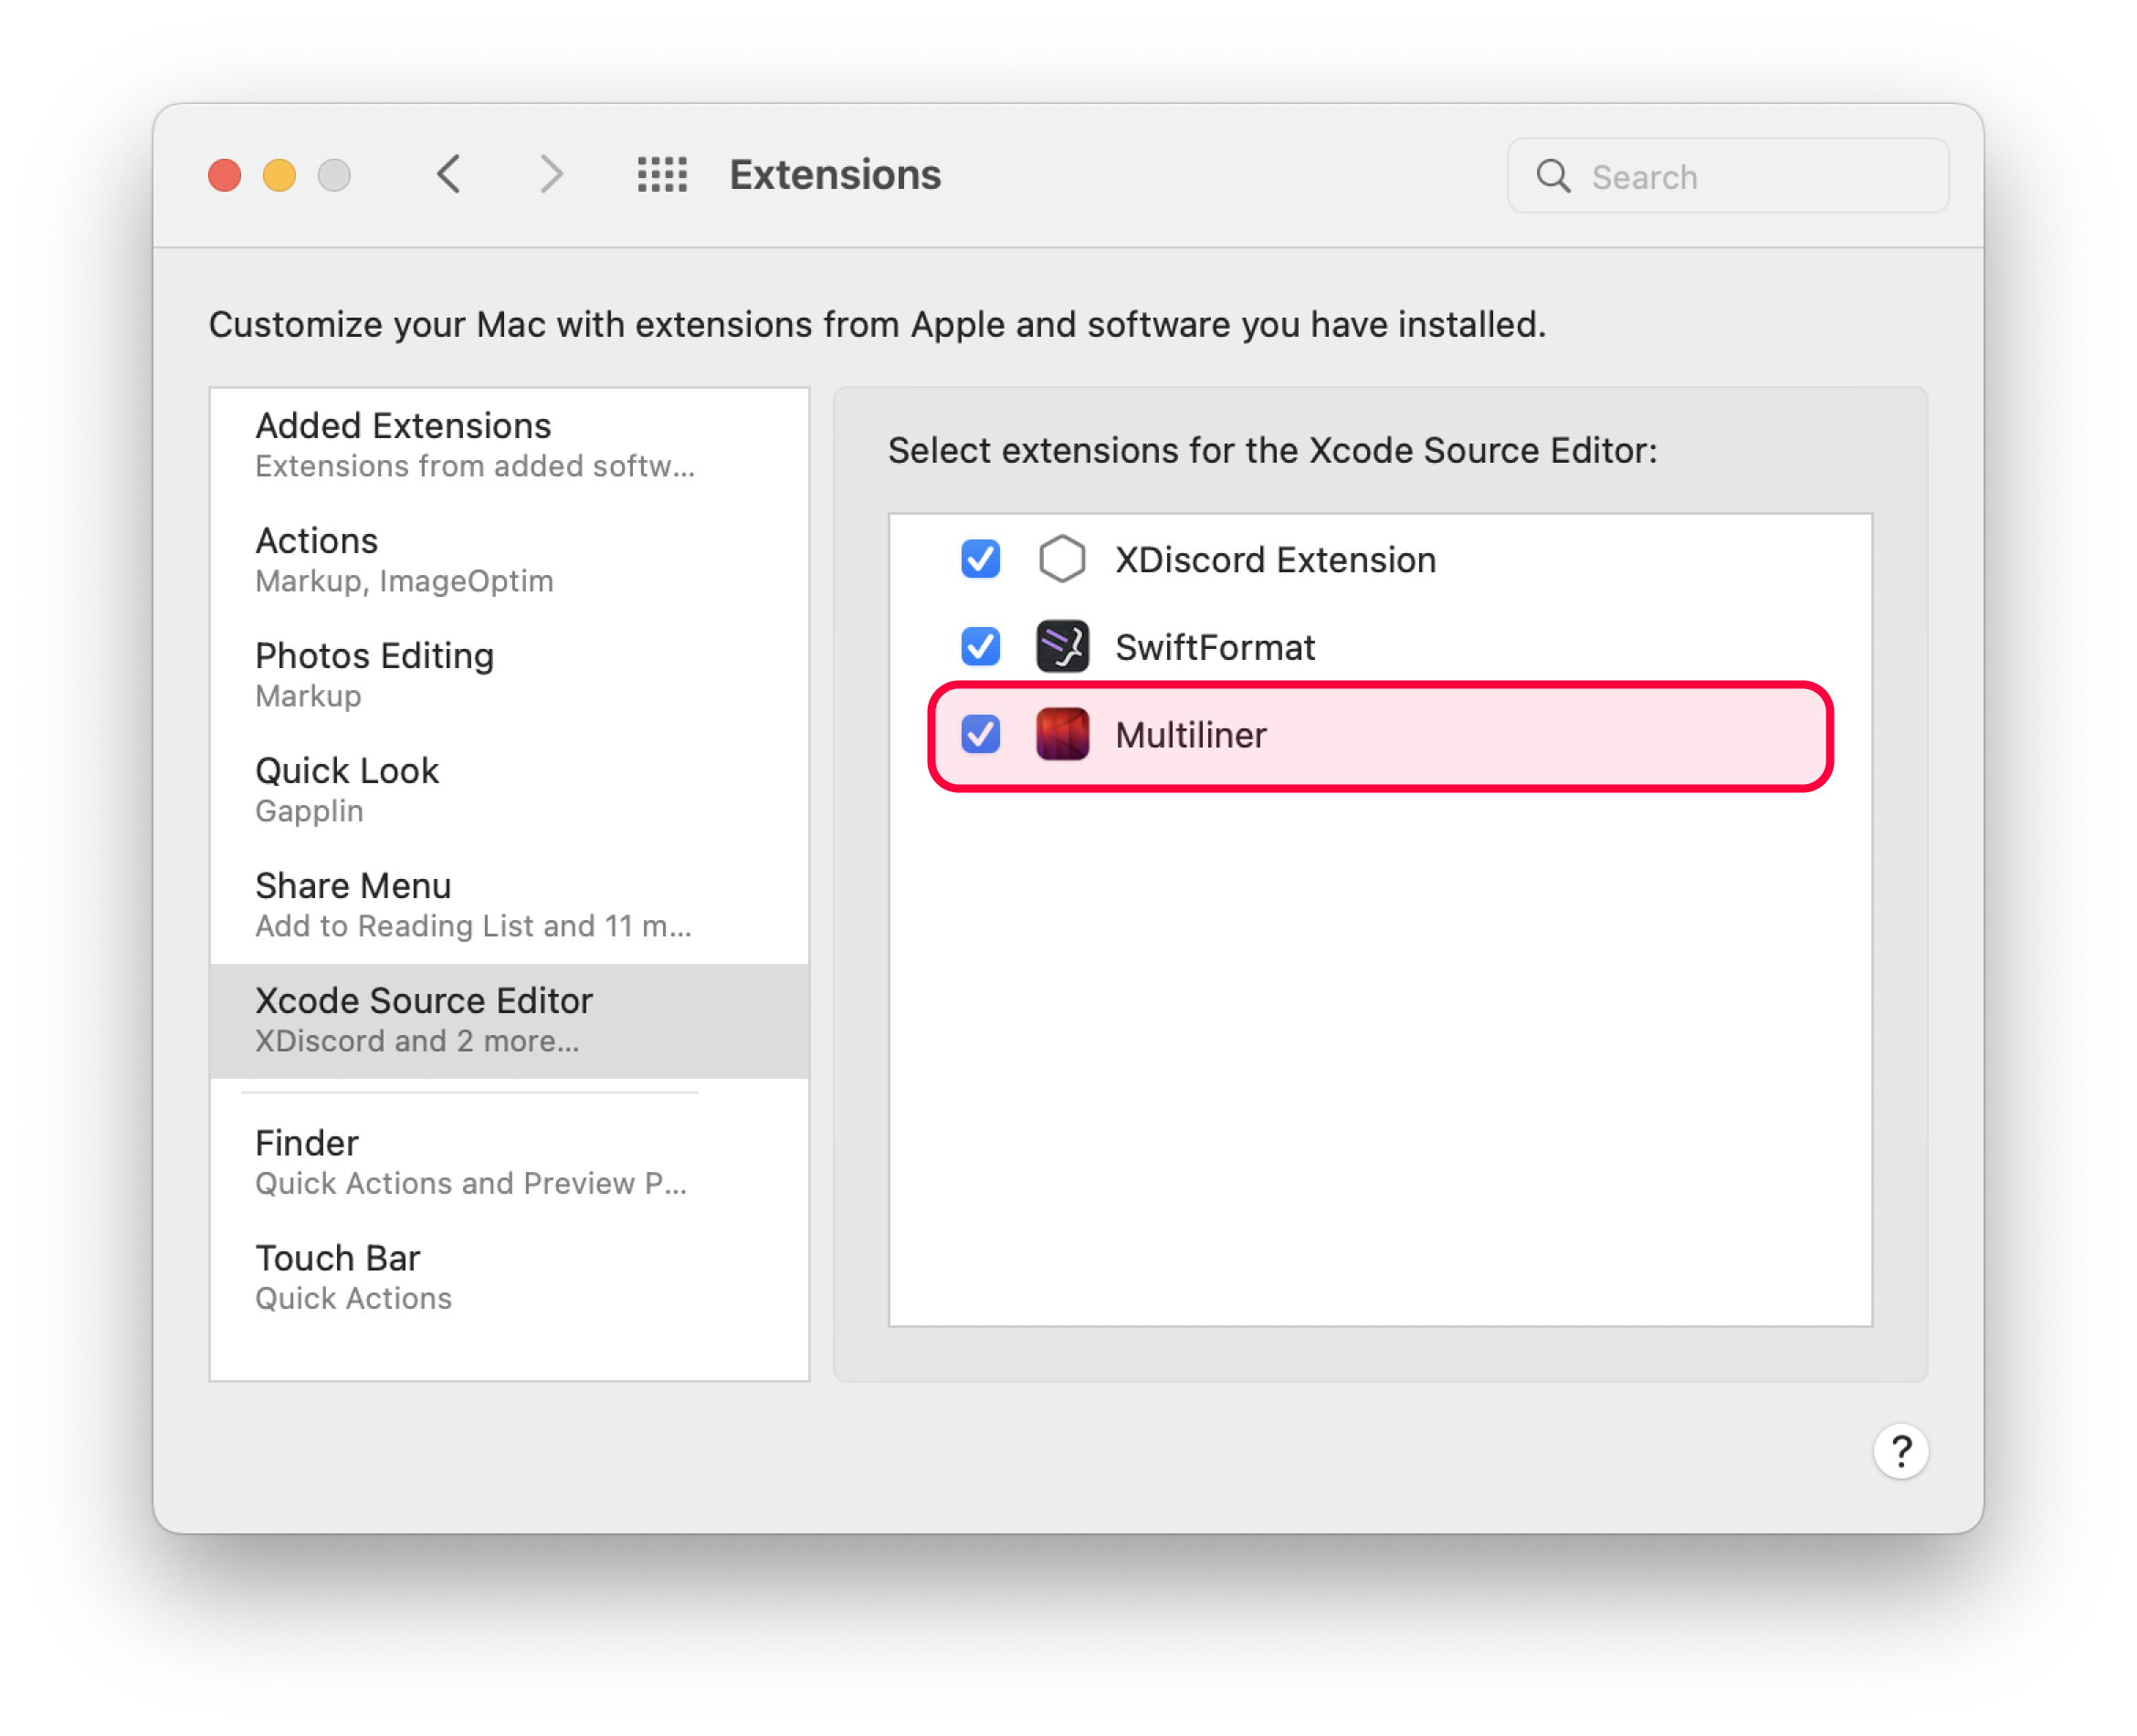Open the Show All preferences grid
Image resolution: width=2137 pixels, height=1736 pixels.
(x=662, y=175)
